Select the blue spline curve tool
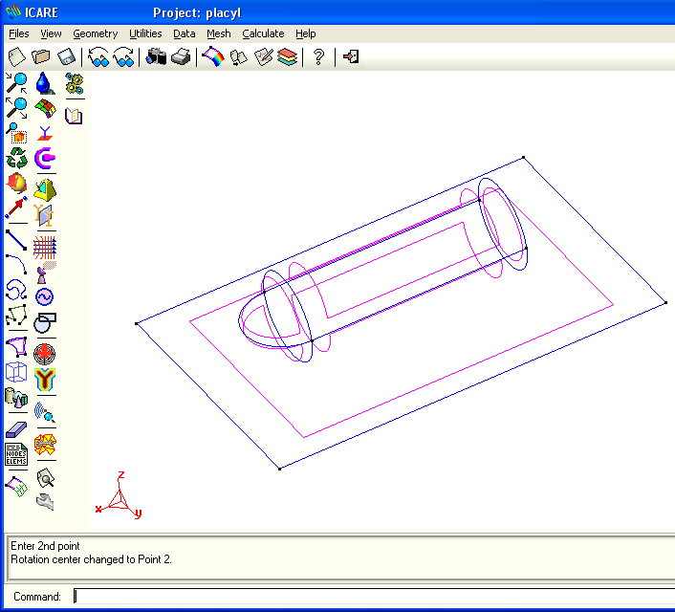 click(16, 290)
